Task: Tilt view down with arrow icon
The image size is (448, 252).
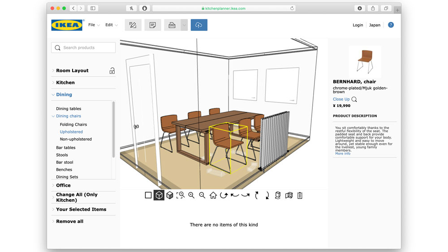Action: click(267, 195)
